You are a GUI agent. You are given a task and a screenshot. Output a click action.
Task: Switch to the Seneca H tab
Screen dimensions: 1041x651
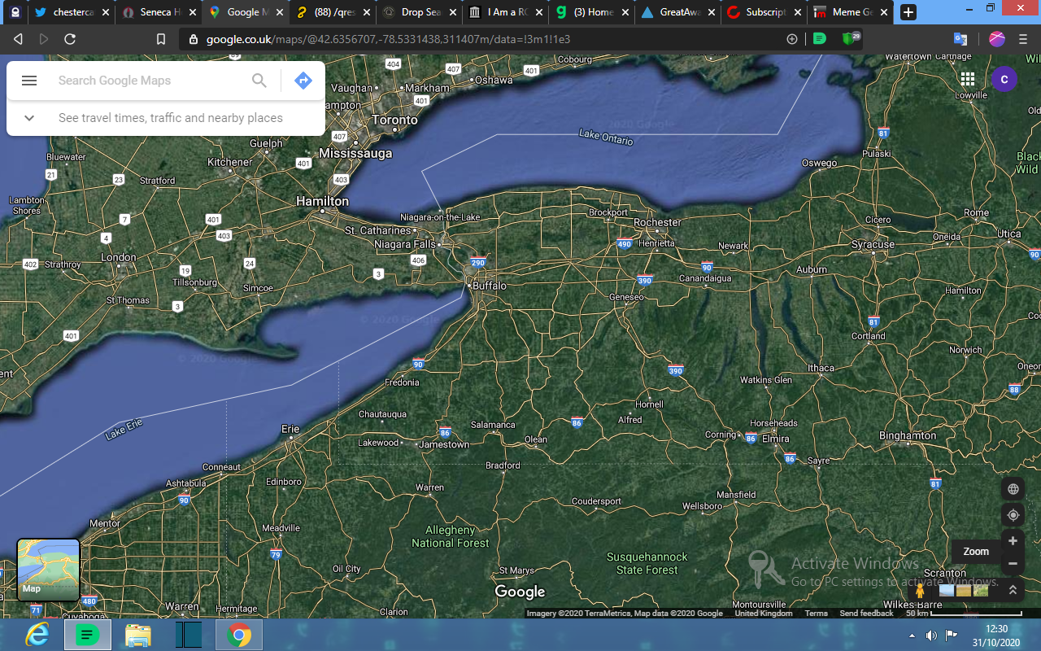(x=159, y=12)
